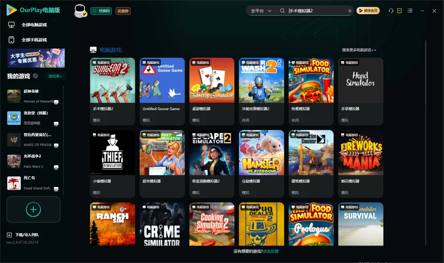Select the Halo Wars 2 game icon
The height and width of the screenshot is (263, 444).
tap(14, 162)
